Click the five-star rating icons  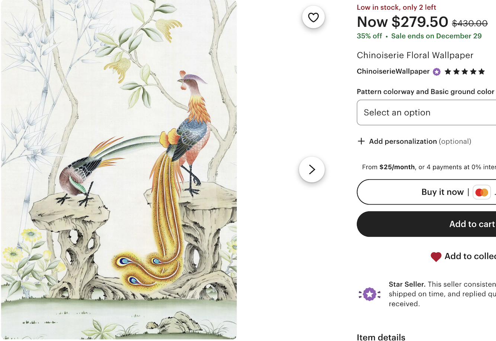coord(465,72)
